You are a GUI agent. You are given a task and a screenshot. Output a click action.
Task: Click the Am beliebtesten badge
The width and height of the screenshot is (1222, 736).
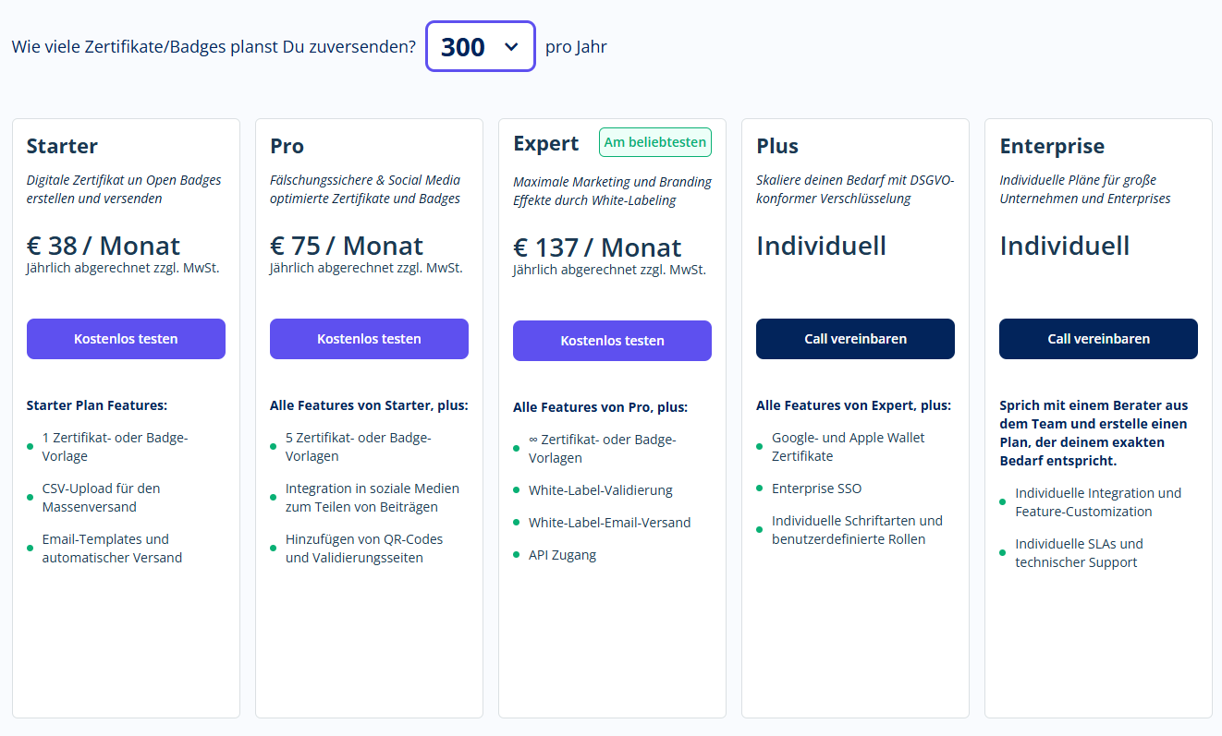[x=655, y=142]
